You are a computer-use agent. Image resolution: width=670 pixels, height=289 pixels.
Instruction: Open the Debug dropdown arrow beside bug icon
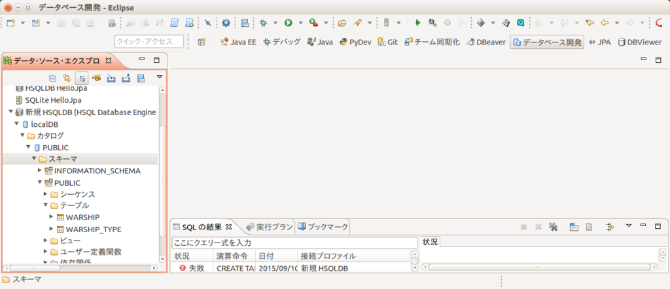[275, 23]
